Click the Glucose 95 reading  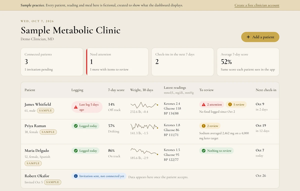point(171,155)
